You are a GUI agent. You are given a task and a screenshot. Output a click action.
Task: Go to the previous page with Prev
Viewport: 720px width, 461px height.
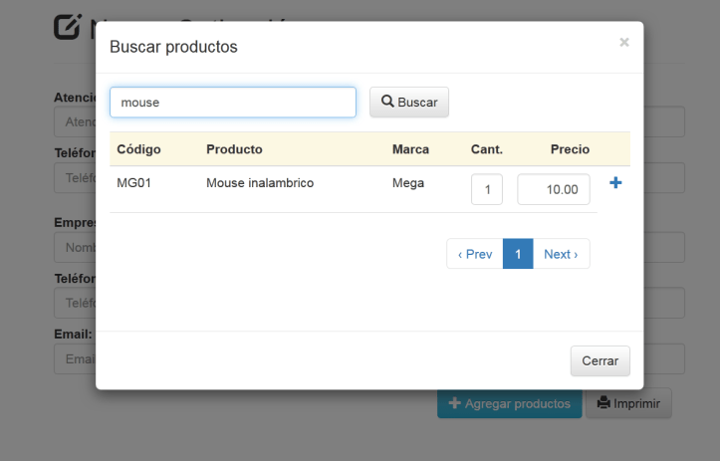(475, 254)
